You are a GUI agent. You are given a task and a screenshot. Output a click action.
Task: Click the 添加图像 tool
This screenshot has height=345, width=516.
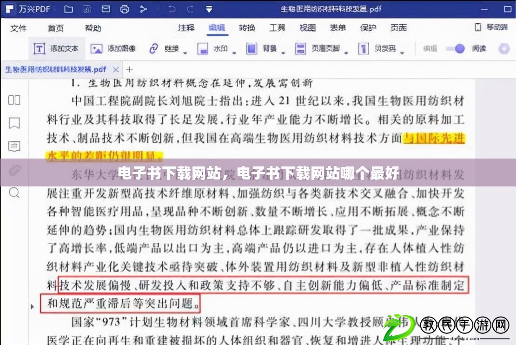[113, 49]
